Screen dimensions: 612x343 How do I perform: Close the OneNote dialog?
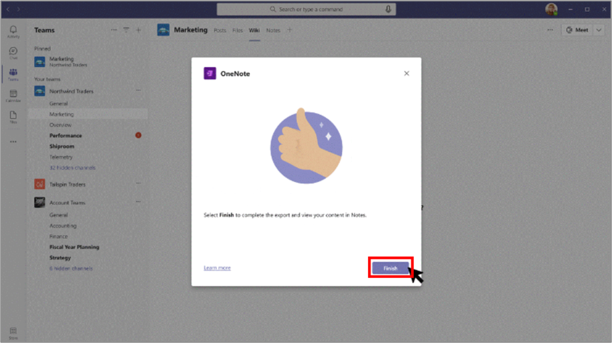(406, 73)
